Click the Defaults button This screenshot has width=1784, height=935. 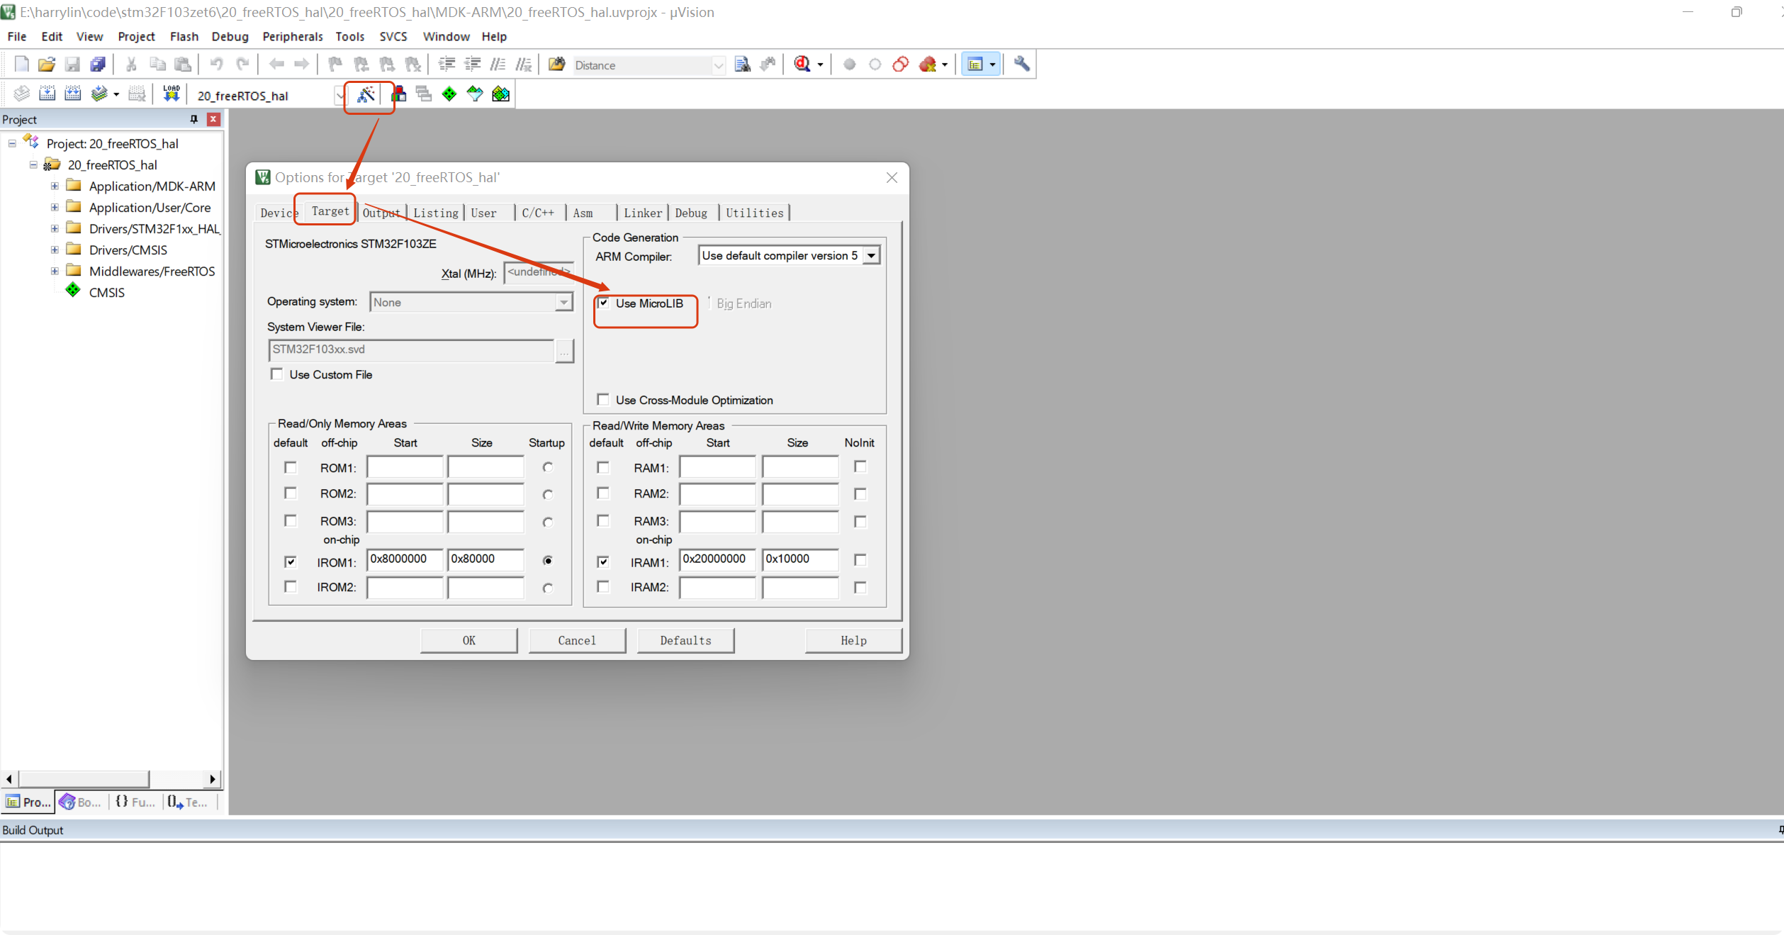click(x=685, y=640)
